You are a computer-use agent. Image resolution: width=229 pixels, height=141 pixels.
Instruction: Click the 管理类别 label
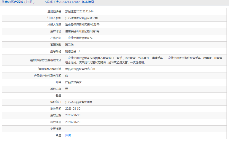[56, 45]
